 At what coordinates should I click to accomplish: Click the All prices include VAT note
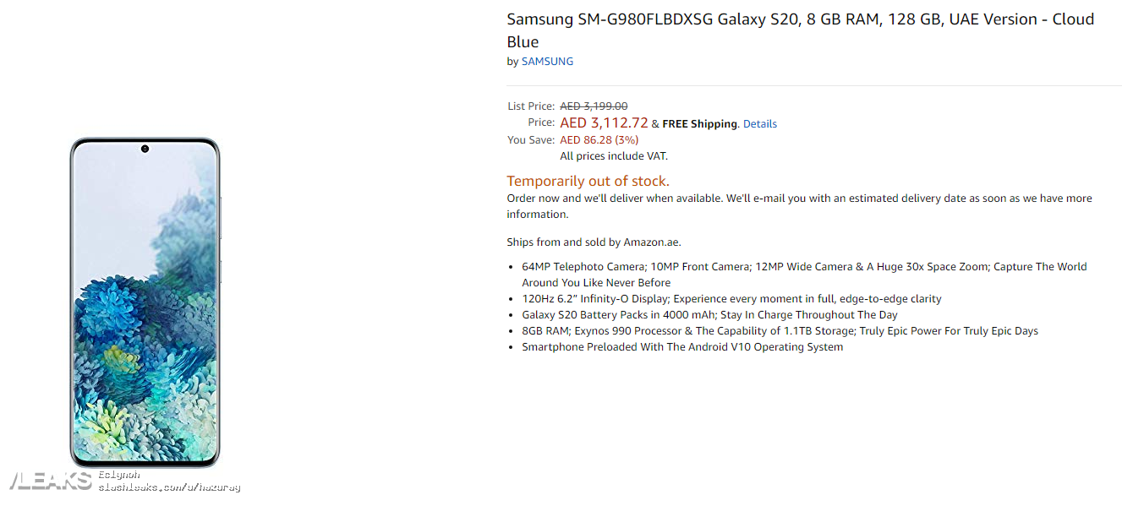[614, 156]
